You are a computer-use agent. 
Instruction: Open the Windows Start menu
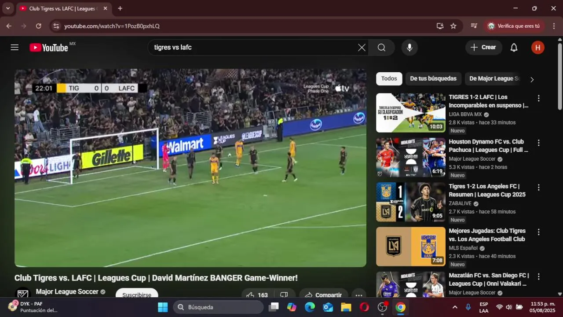[x=163, y=307]
